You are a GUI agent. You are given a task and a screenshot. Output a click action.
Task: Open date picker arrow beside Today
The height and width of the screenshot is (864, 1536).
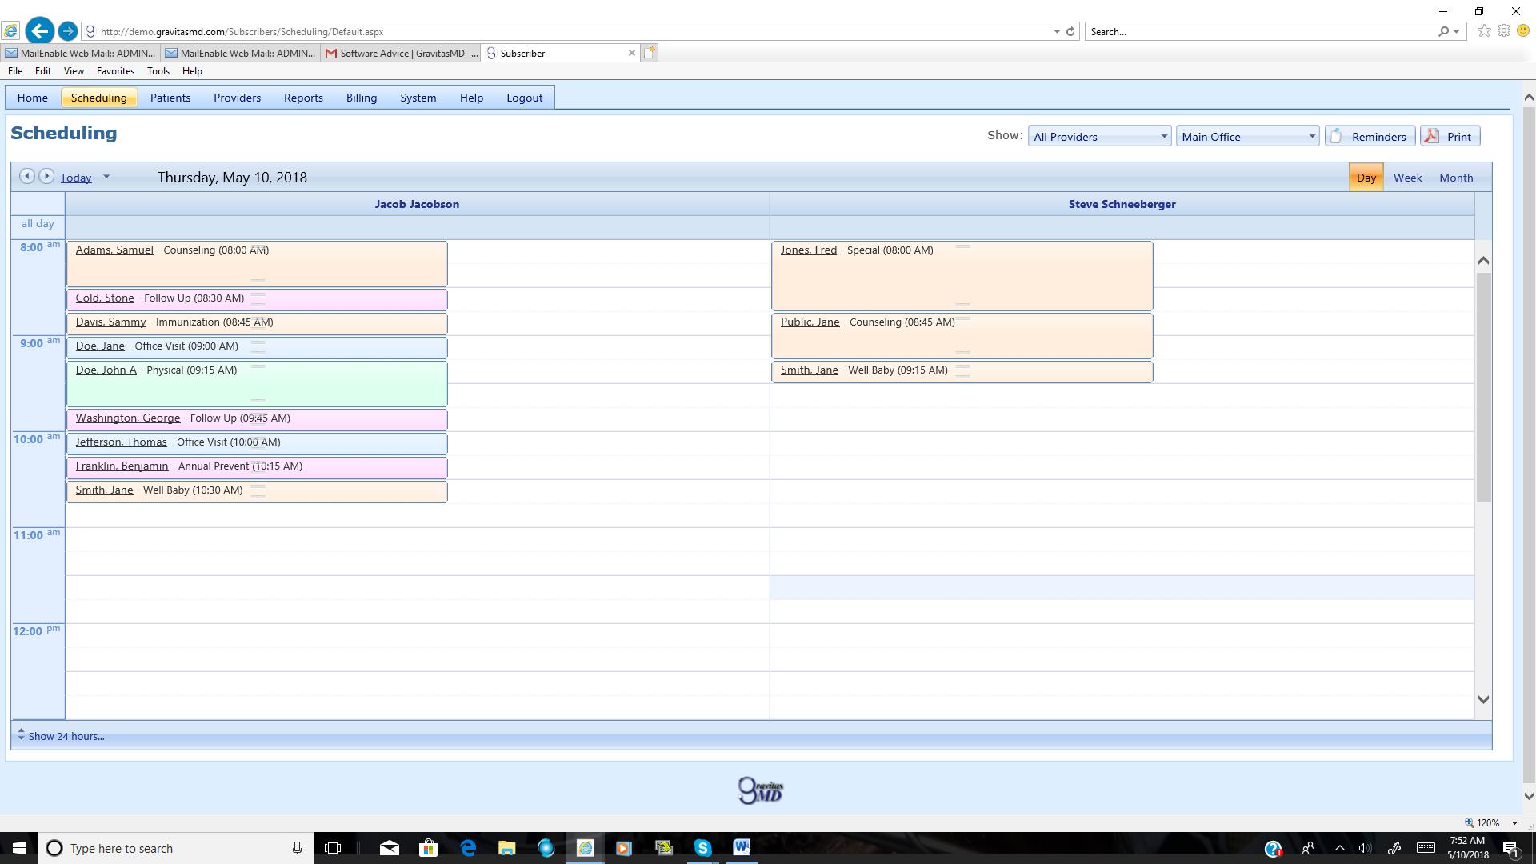tap(106, 178)
